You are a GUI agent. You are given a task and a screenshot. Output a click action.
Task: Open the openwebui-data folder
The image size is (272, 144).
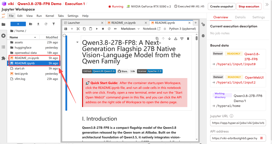click(x=34, y=53)
